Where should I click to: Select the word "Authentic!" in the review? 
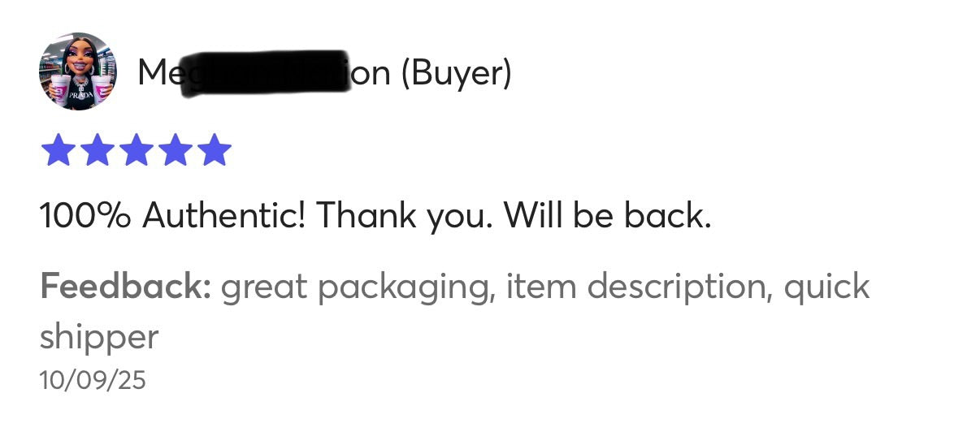click(223, 215)
